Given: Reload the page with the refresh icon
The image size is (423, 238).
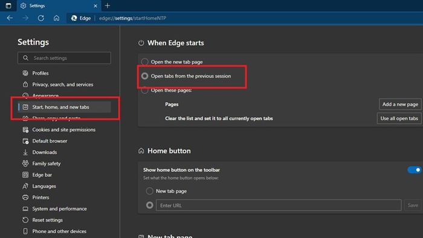Looking at the screenshot, I should pyautogui.click(x=40, y=18).
